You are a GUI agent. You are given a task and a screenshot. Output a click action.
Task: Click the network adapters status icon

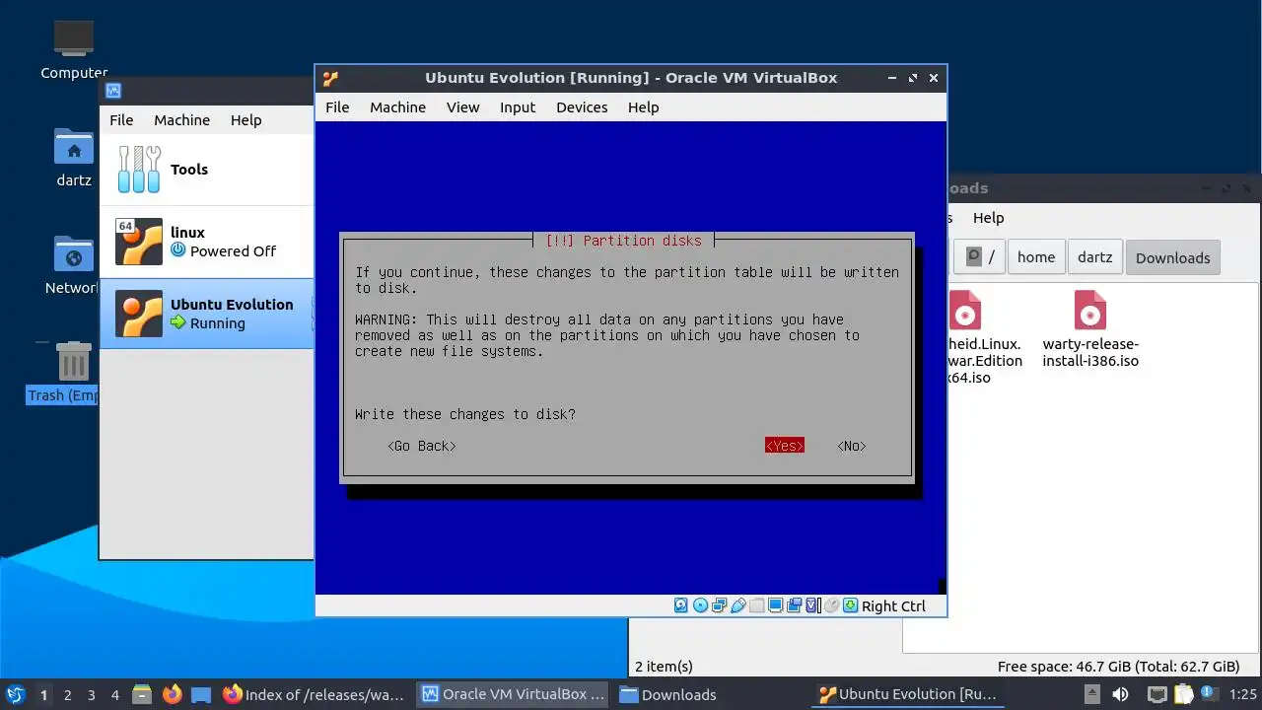pyautogui.click(x=719, y=605)
